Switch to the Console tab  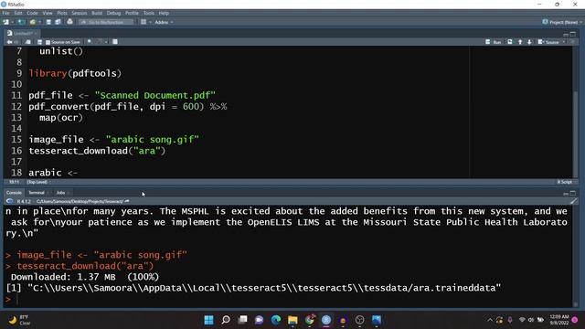tap(14, 193)
